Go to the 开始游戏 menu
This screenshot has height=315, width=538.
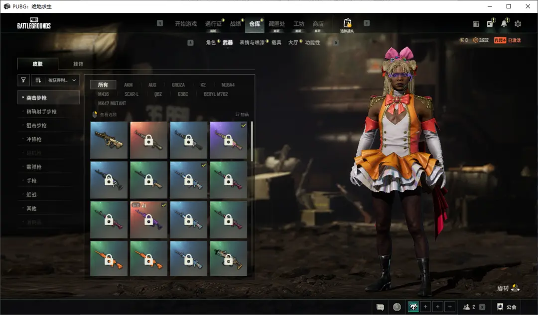click(x=186, y=24)
